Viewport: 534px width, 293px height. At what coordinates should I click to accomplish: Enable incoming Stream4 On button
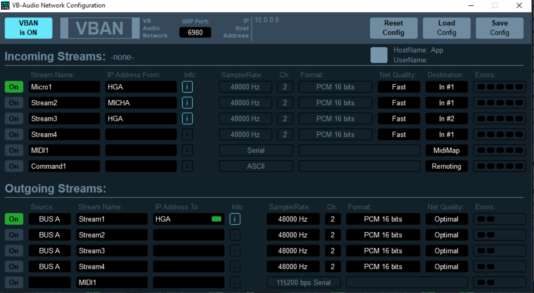pyautogui.click(x=14, y=134)
